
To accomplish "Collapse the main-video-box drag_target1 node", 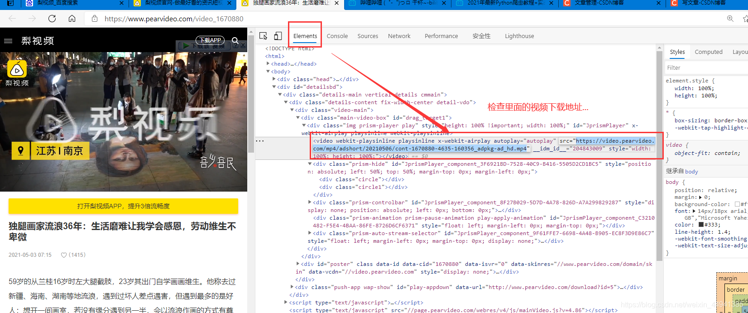I will point(298,118).
